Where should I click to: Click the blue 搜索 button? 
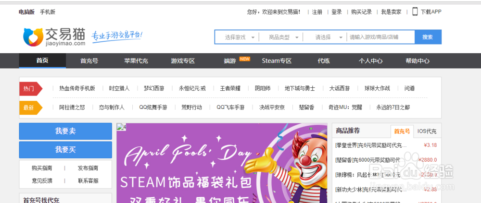click(x=428, y=37)
